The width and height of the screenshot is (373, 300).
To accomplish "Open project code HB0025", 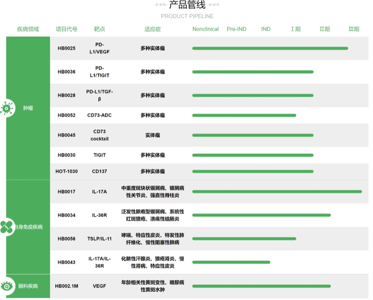I will pyautogui.click(x=67, y=48).
